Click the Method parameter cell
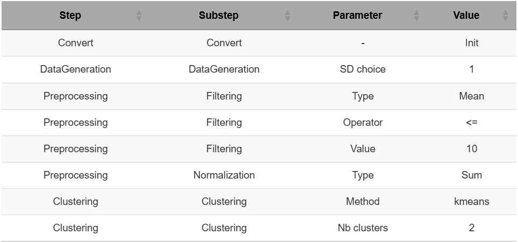The width and height of the screenshot is (518, 242). [x=363, y=202]
